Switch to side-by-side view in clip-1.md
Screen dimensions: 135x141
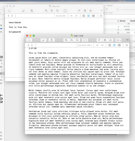tap(119, 45)
